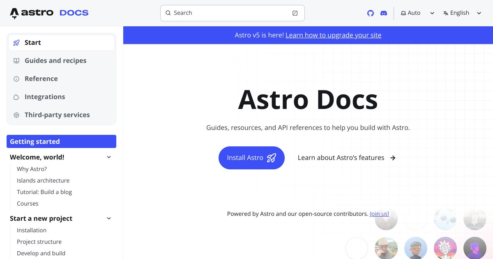Open the Auto theme dropdown
This screenshot has height=259, width=493.
pyautogui.click(x=418, y=13)
